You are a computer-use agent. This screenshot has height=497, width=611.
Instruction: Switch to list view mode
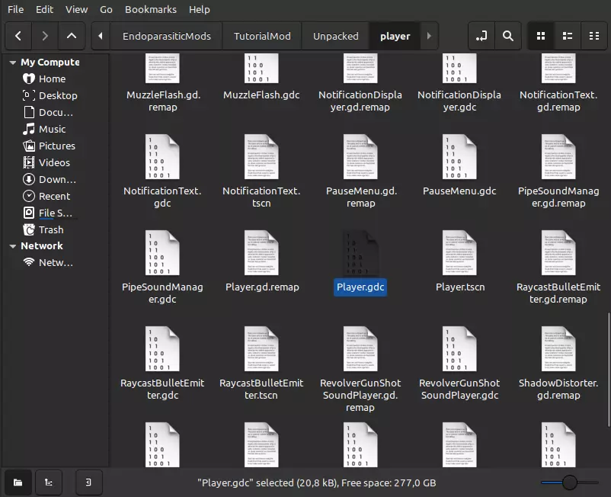point(568,36)
